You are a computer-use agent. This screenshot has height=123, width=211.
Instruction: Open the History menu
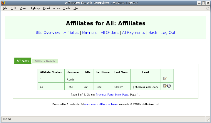(35, 8)
